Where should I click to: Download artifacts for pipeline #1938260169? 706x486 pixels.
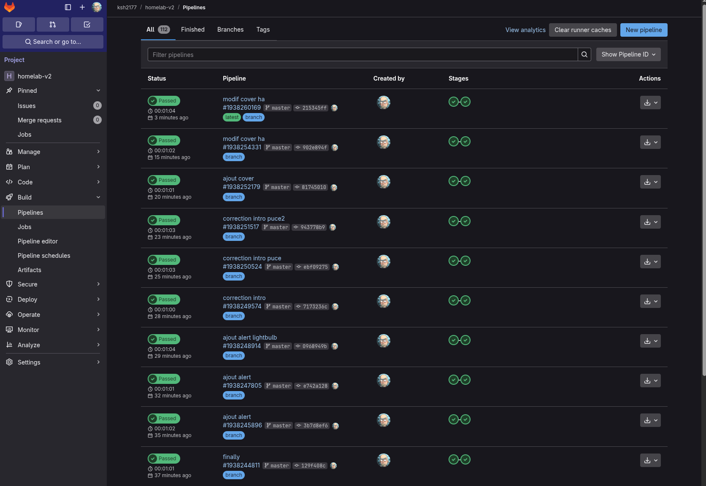647,102
